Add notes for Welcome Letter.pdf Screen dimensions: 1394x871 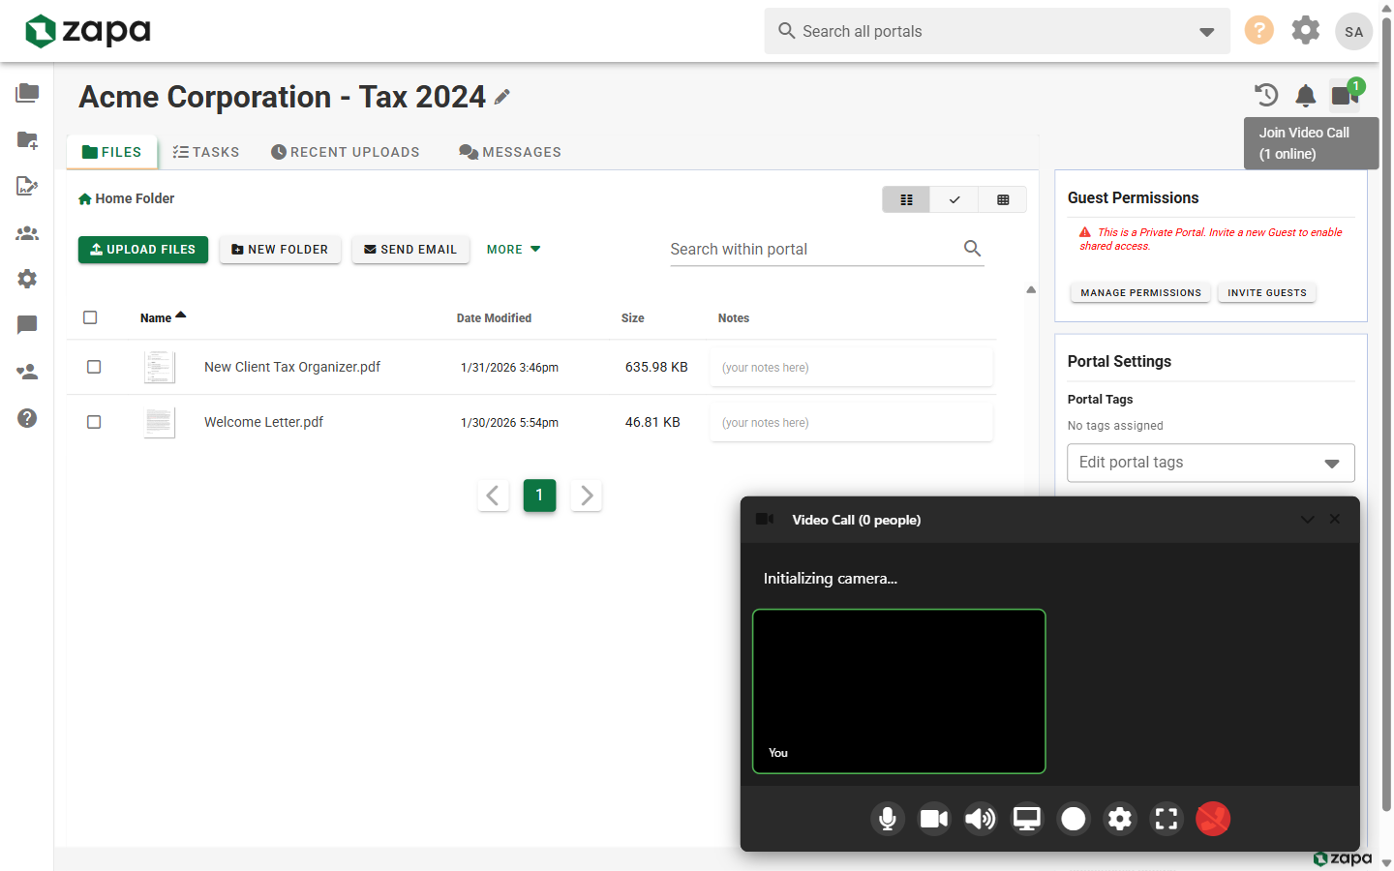click(854, 423)
